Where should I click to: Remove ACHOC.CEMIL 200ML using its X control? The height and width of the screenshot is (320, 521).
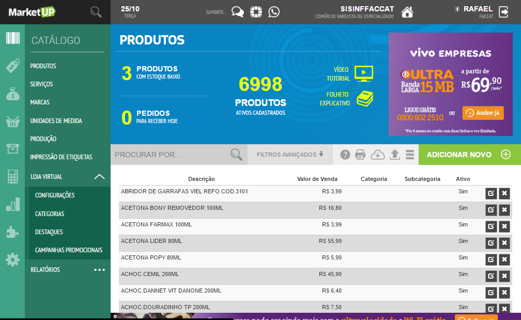pyautogui.click(x=504, y=276)
